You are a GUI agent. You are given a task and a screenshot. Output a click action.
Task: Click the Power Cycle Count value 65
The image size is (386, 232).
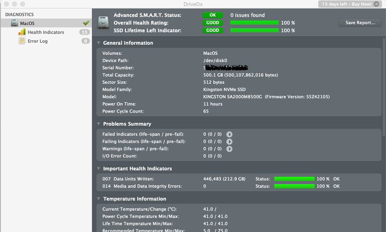click(206, 111)
